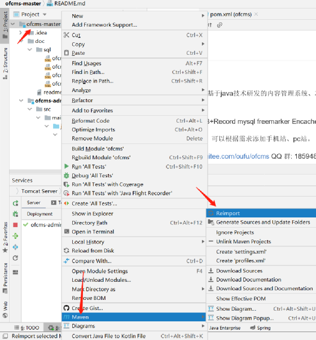Click the link icon in editor toolbar
The image size is (316, 340).
[x=220, y=25]
